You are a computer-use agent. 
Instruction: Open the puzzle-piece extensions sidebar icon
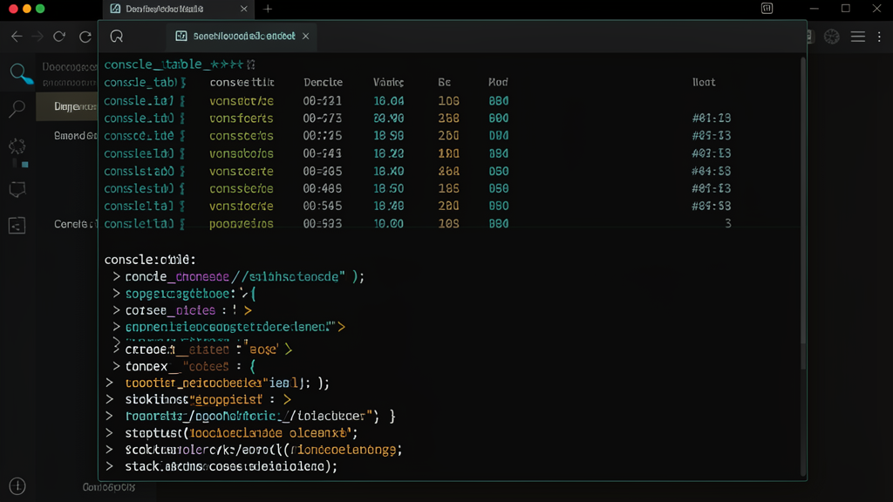(17, 146)
